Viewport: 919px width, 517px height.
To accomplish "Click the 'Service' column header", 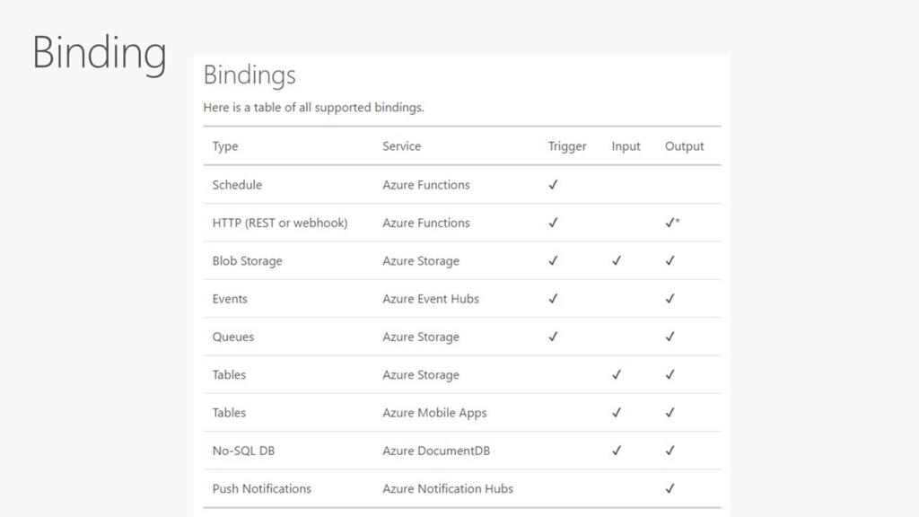I will [x=401, y=146].
